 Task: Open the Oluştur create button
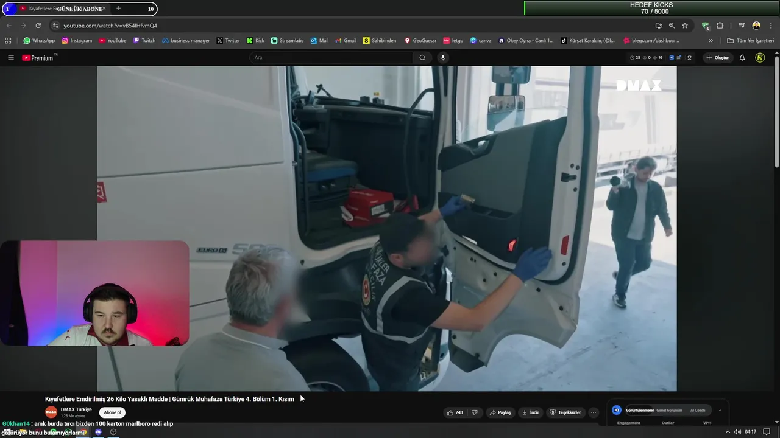717,58
